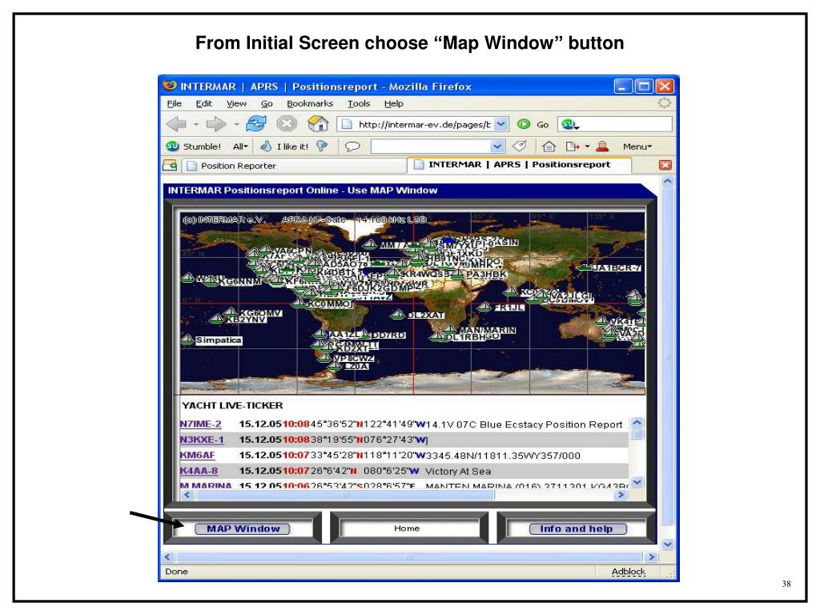Reload the page with the Refresh icon
Viewport: 820px width, 615px height.
(255, 124)
